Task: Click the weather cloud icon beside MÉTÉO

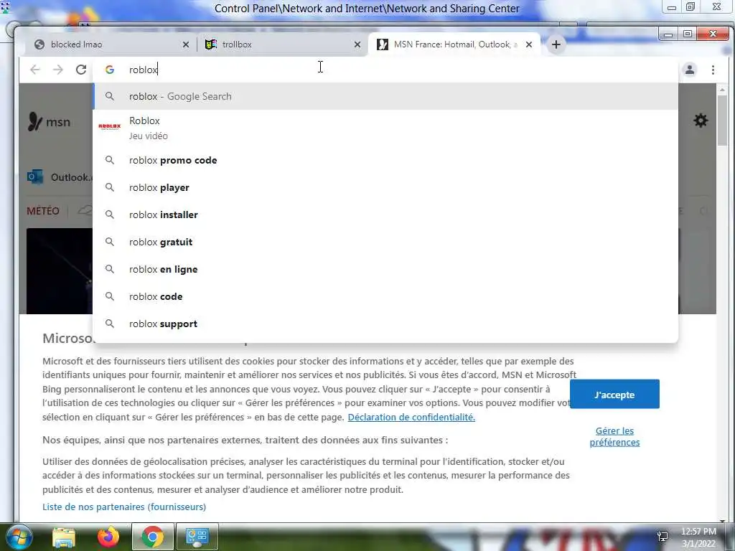Action: point(85,210)
